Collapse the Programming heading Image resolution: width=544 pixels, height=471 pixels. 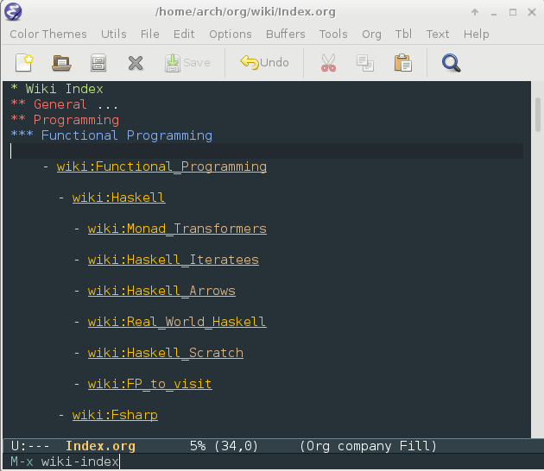pyautogui.click(x=65, y=120)
